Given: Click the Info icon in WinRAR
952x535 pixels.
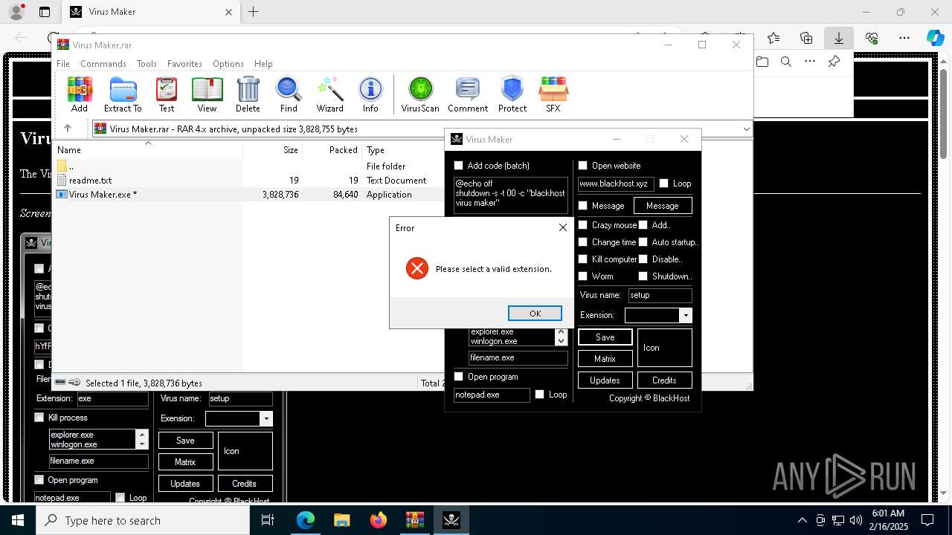Looking at the screenshot, I should [x=370, y=94].
